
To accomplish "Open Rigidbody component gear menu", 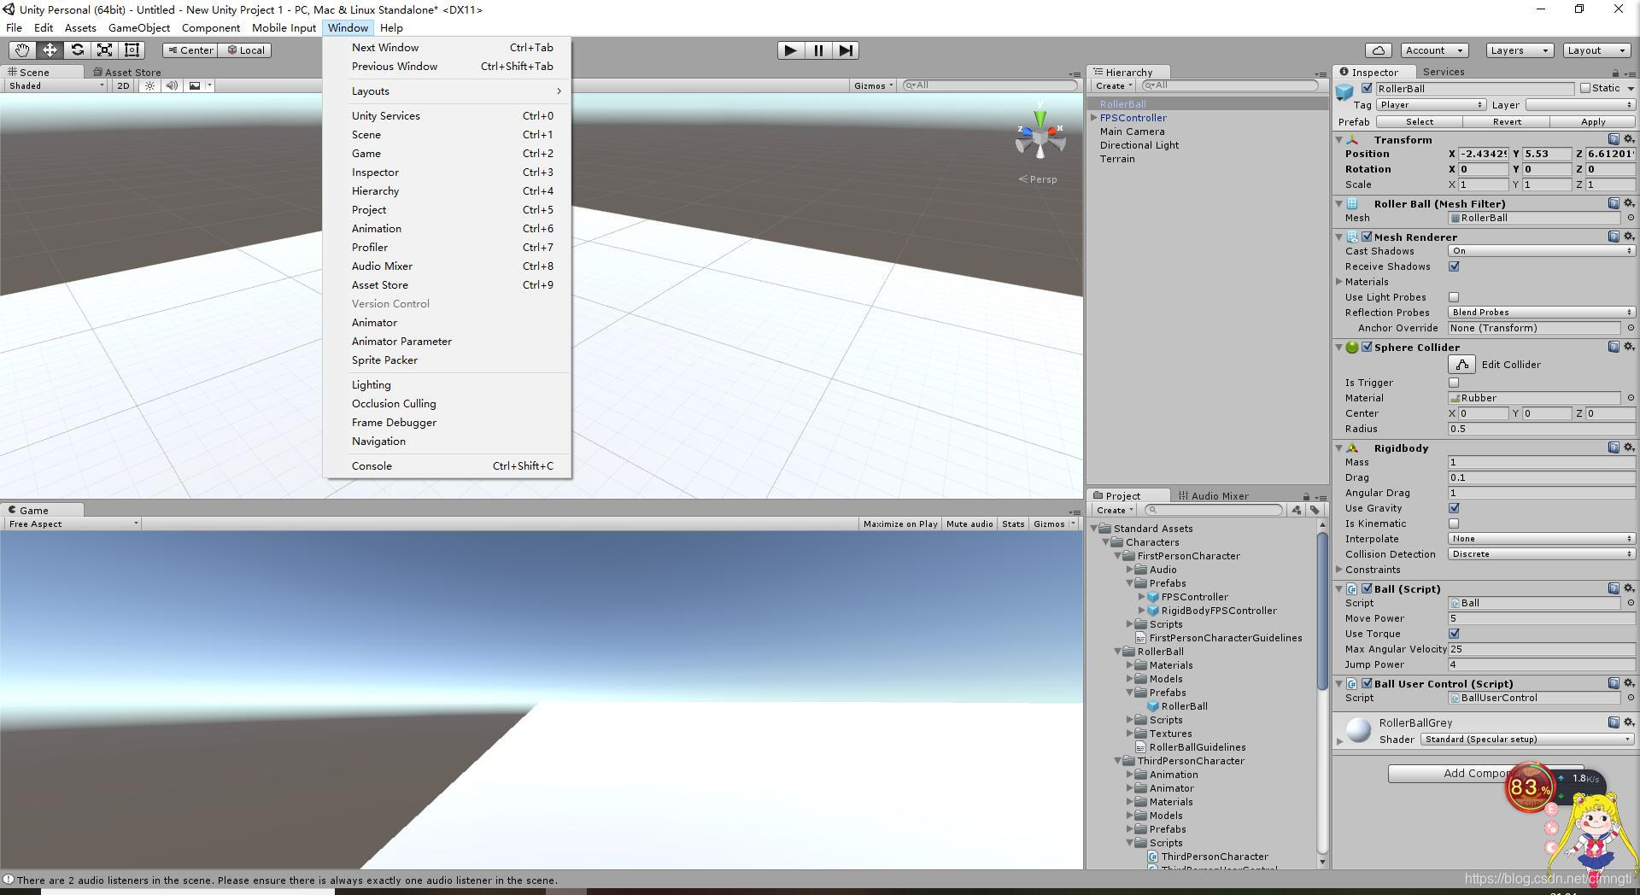I will (1629, 447).
